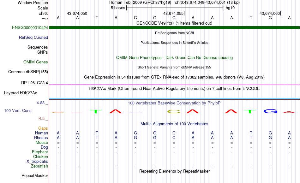The height and width of the screenshot is (183, 300).
Task: Click base C in the Rhesus alignment row
Action: (x=174, y=138)
